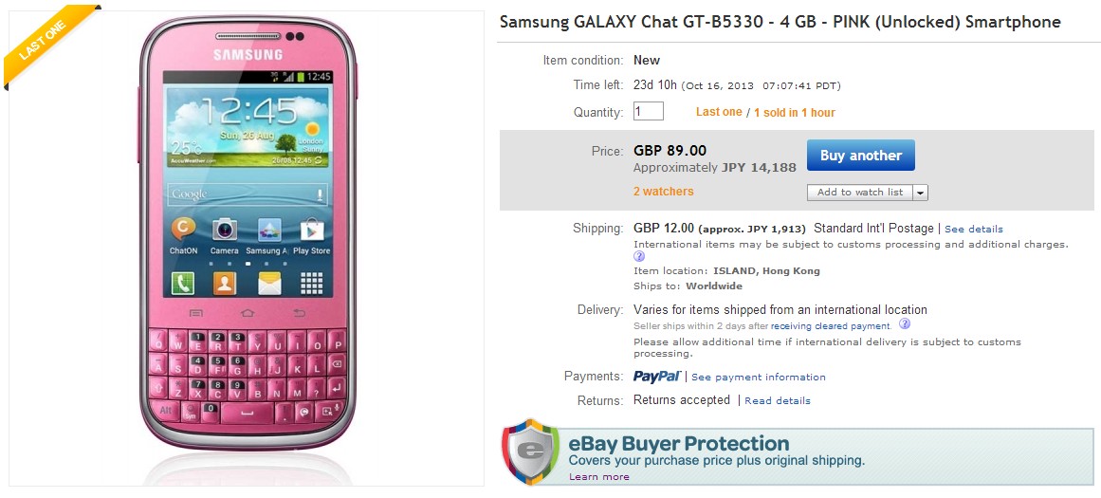
Task: Follow the See payment information link
Action: (x=758, y=378)
